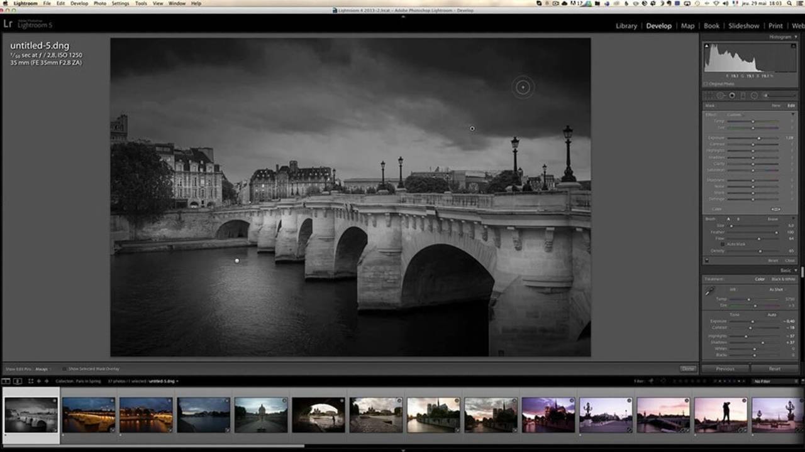The image size is (805, 452).
Task: Close the adjustment brush panel
Action: 790,261
